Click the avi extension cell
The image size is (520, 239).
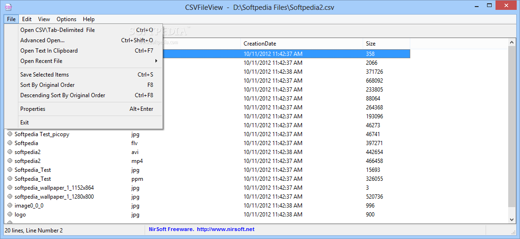(135, 152)
